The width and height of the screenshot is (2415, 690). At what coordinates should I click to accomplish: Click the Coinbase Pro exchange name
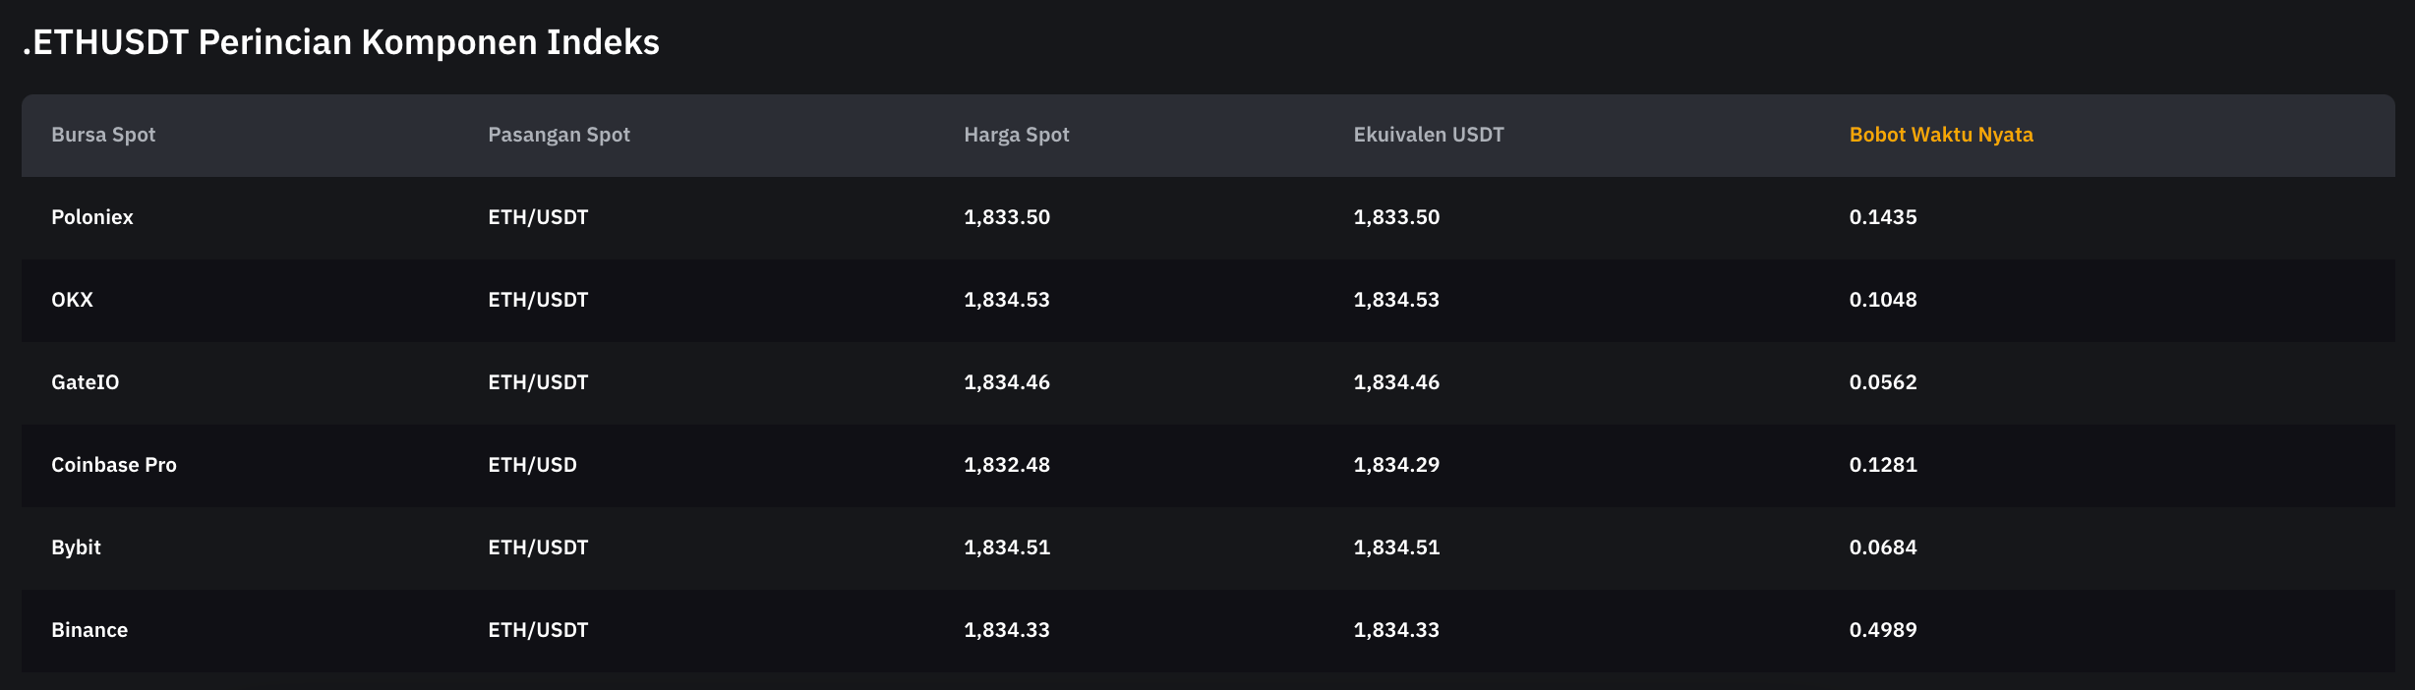tap(113, 465)
